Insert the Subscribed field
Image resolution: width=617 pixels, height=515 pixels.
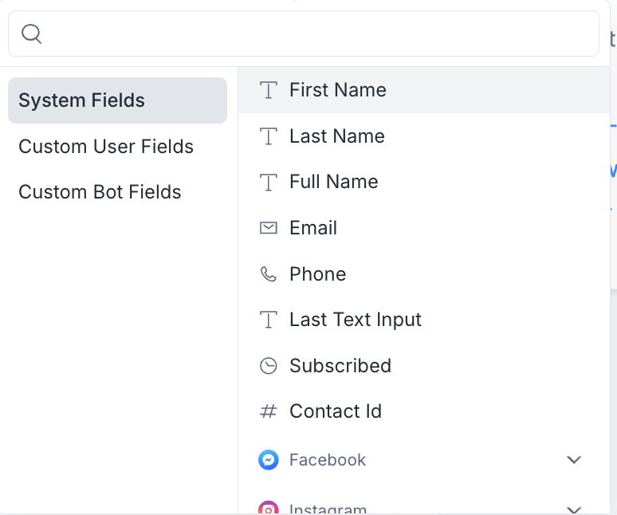pos(340,366)
